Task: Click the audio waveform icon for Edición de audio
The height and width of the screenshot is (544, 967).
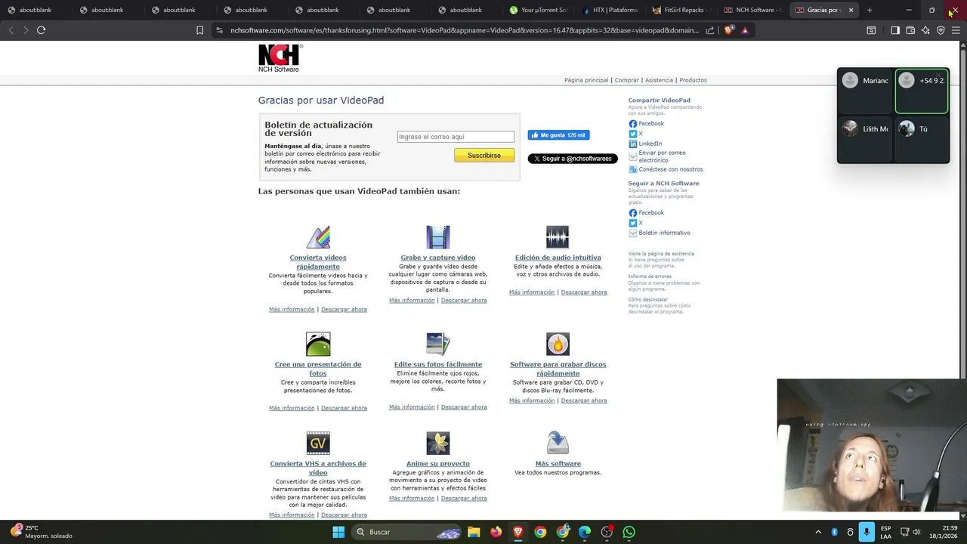Action: click(x=558, y=237)
